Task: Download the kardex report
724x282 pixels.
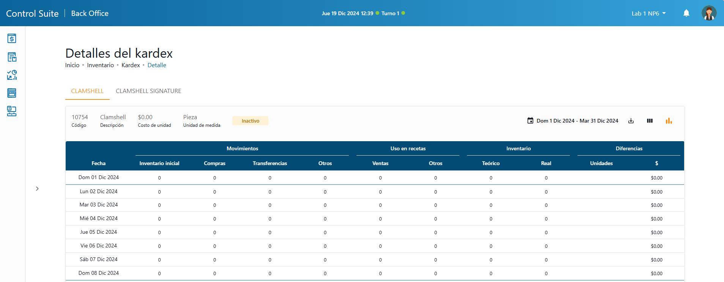Action: [631, 121]
